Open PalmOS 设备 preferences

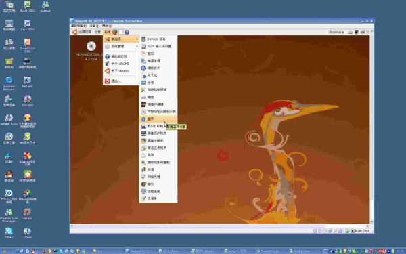coord(158,39)
